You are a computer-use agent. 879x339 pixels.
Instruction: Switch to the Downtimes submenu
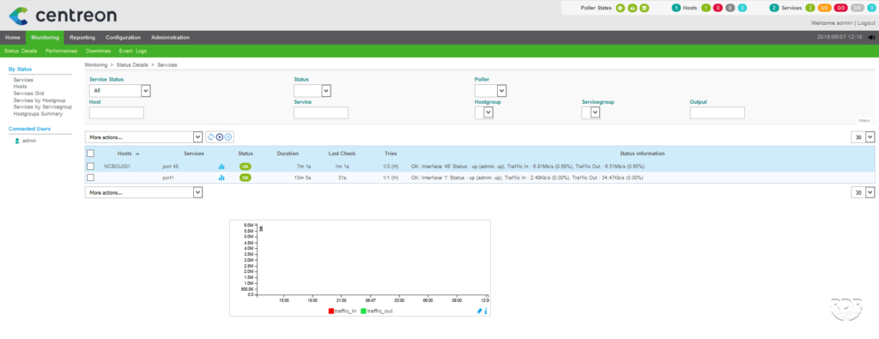(99, 51)
